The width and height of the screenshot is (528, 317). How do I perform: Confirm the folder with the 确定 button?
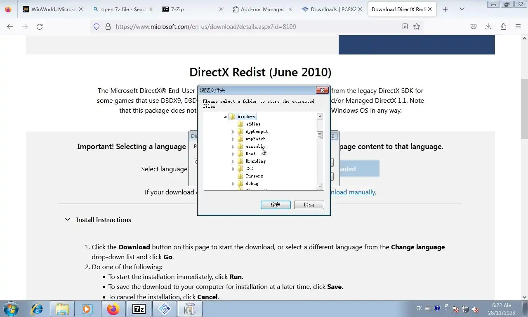276,205
